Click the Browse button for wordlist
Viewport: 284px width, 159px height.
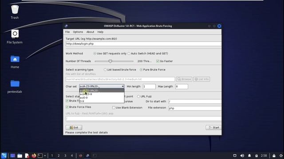tap(184, 79)
